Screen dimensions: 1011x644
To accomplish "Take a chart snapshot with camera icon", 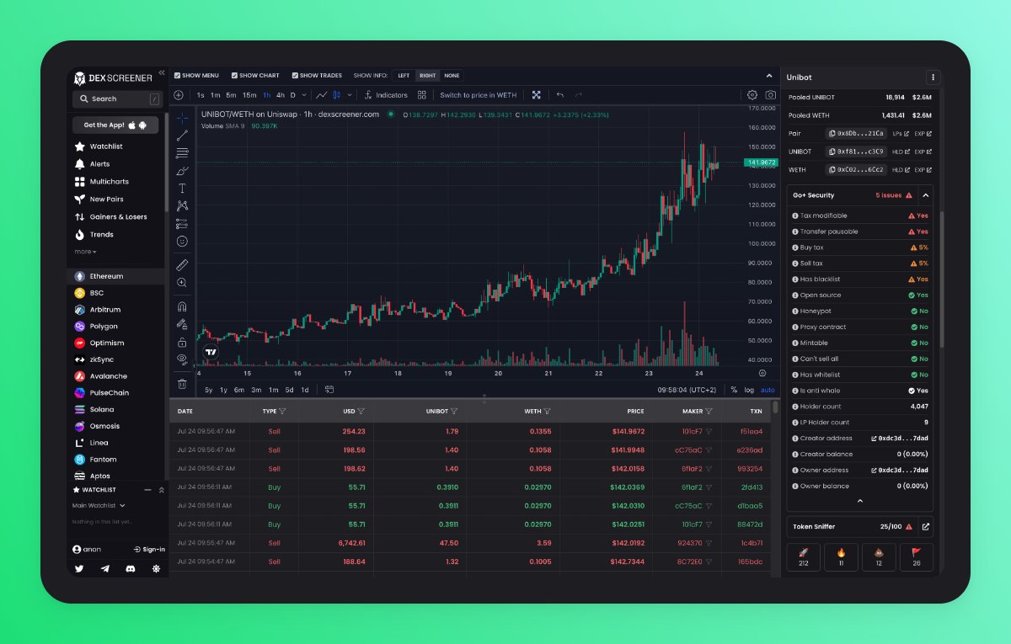I will pyautogui.click(x=770, y=95).
